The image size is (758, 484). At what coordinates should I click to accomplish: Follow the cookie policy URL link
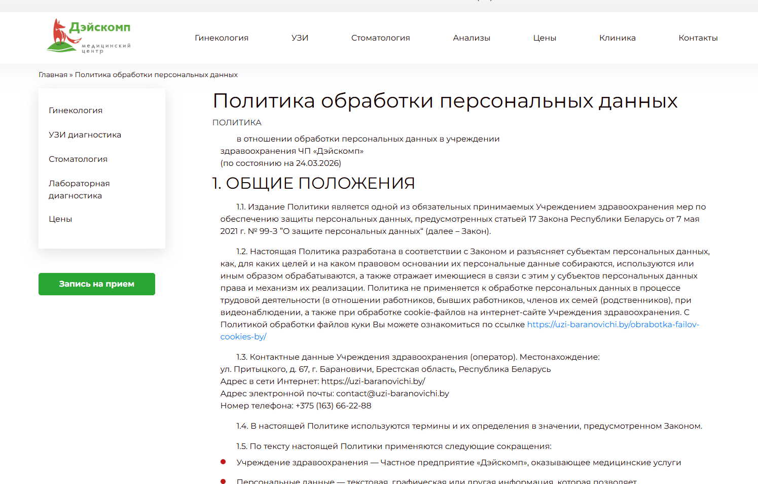(x=612, y=325)
